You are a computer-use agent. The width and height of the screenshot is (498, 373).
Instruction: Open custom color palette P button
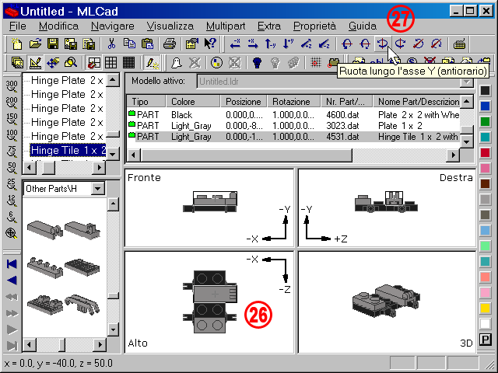[x=485, y=340]
